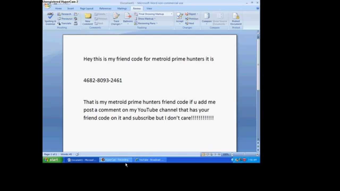Click the proofing errors icon in status bar
This screenshot has height=191, width=340.
point(77,154)
